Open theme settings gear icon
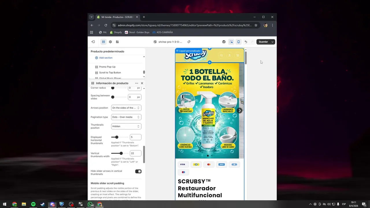 click(110, 42)
